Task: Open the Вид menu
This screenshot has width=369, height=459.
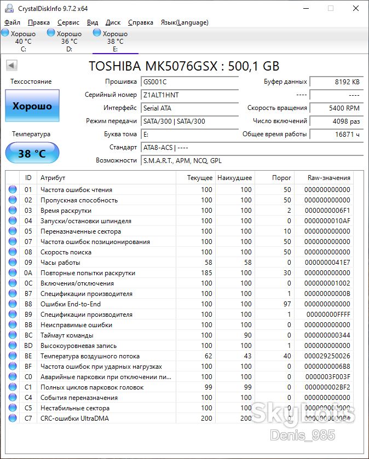Action: pos(92,22)
